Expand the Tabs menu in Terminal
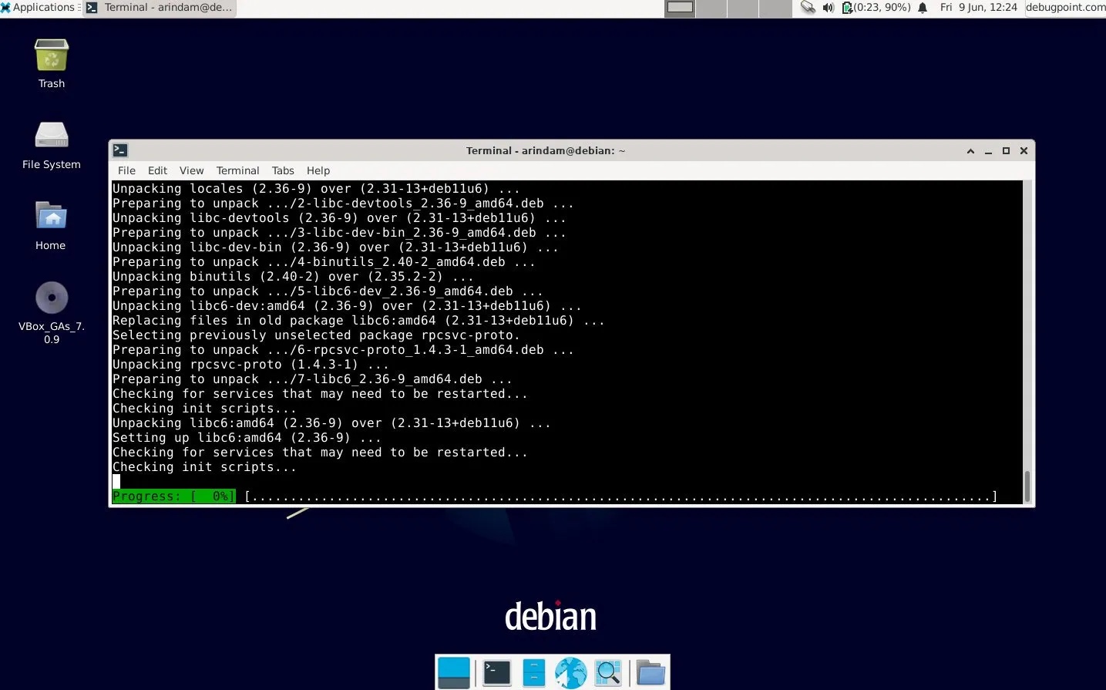Image resolution: width=1106 pixels, height=690 pixels. 283,170
